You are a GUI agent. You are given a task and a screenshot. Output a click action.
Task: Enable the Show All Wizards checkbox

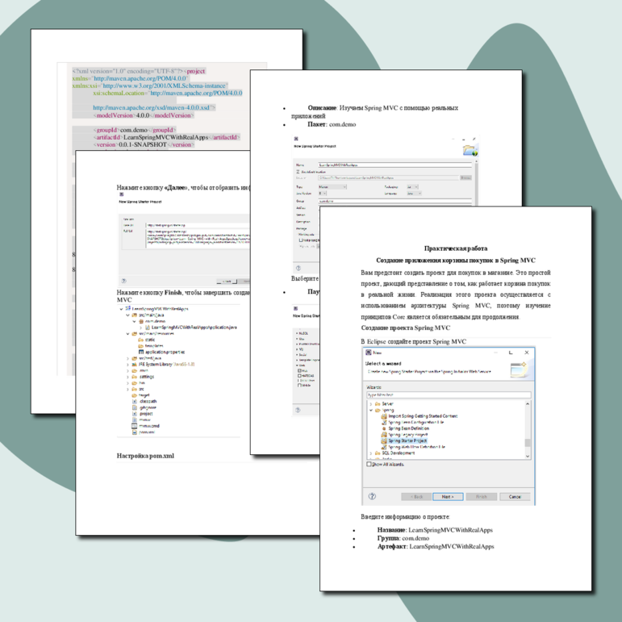tap(369, 464)
